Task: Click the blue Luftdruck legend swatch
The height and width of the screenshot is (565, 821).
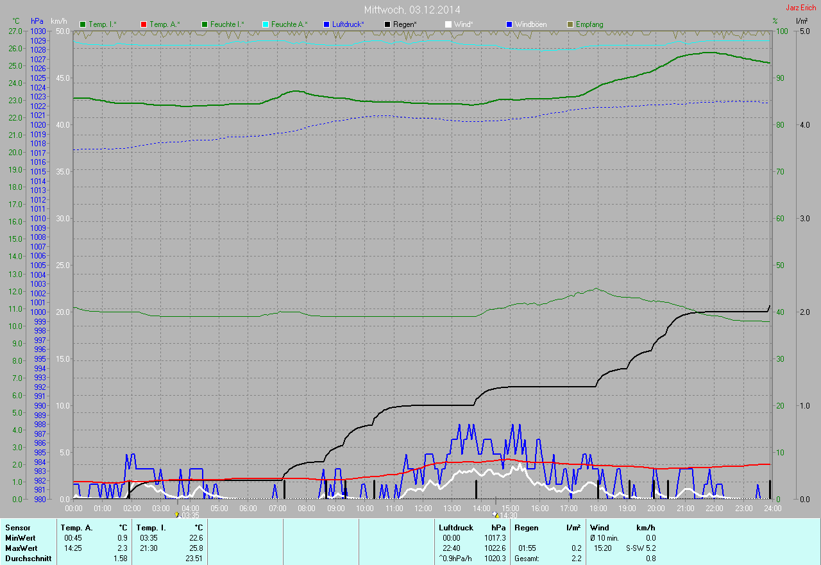Action: (326, 24)
